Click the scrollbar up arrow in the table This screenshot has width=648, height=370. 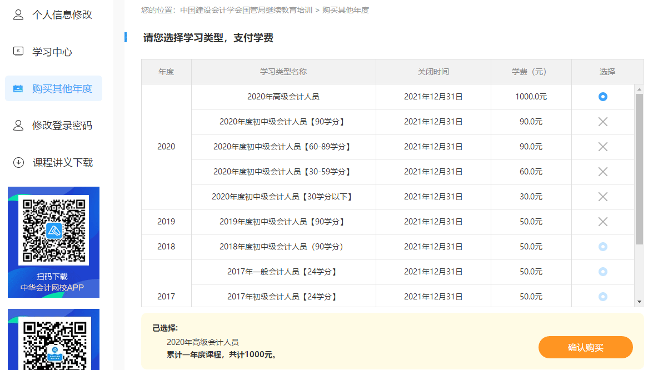pos(639,89)
